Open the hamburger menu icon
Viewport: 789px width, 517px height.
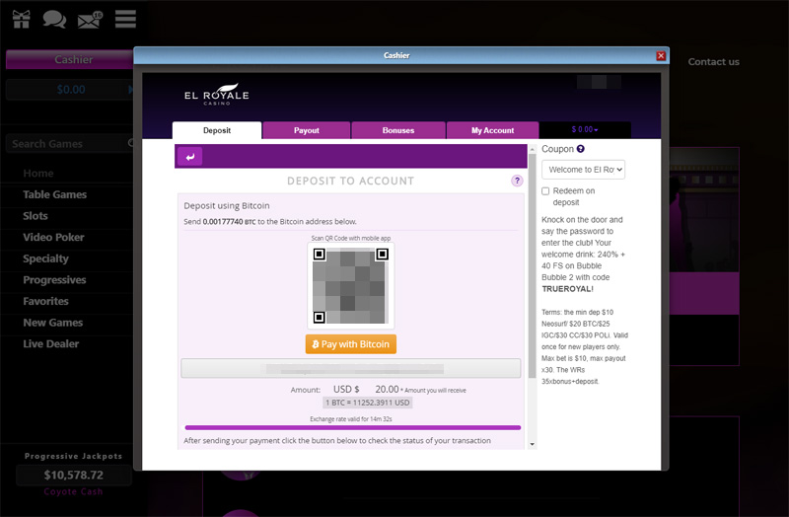[125, 19]
